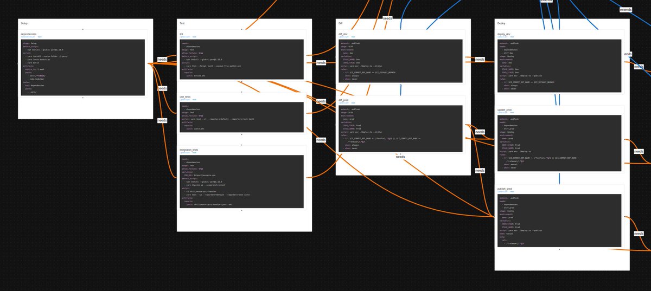Click the needs label above the Diff group
The image size is (651, 291).
coord(387,18)
